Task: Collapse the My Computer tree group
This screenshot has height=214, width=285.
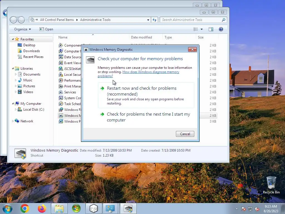Action: pyautogui.click(x=13, y=104)
